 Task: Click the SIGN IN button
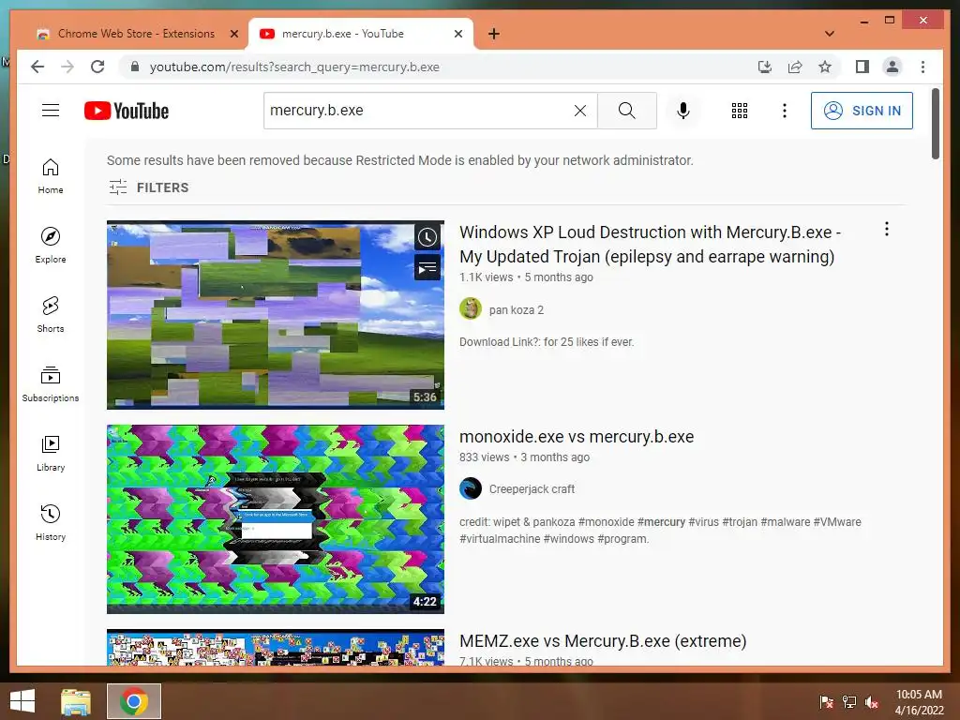coord(862,111)
